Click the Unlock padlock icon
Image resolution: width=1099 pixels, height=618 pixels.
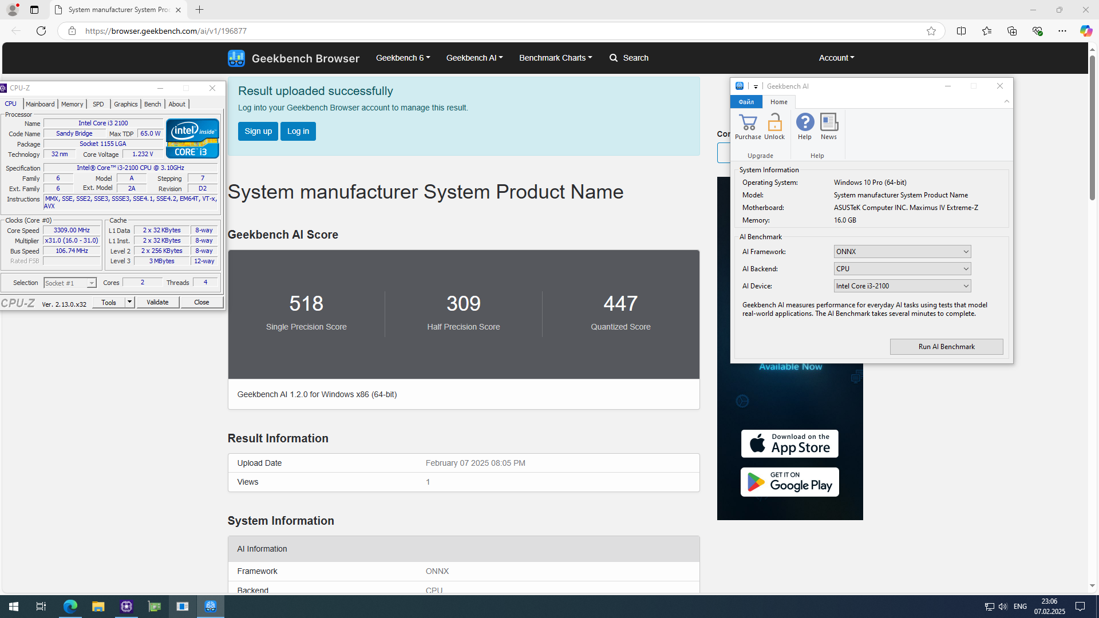tap(774, 122)
